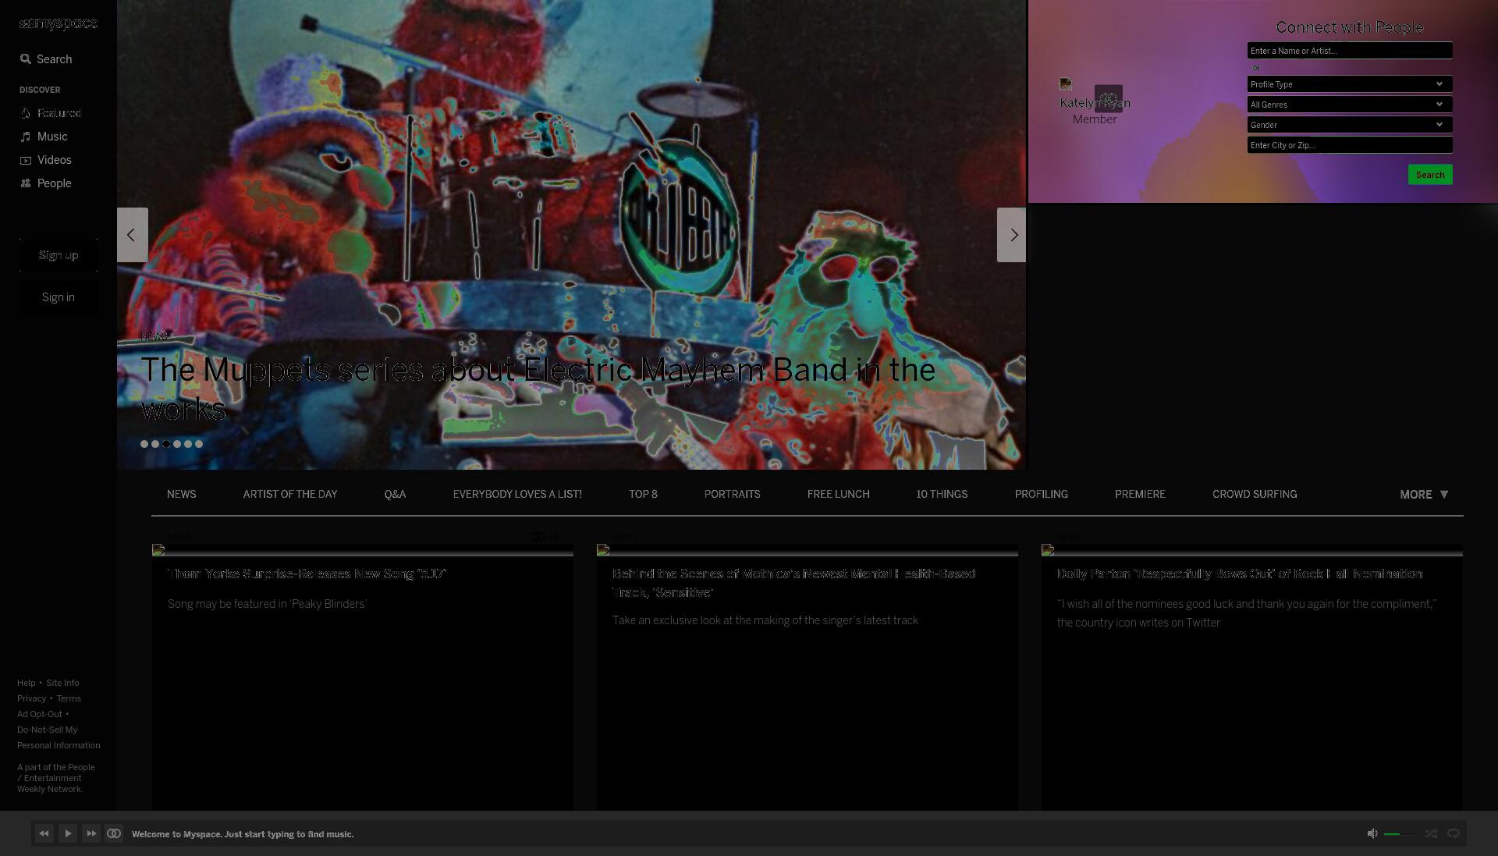Switch to the TOP 8 tab

(643, 495)
